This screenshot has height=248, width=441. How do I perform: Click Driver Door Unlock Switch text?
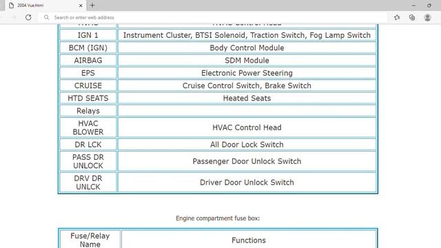(247, 183)
